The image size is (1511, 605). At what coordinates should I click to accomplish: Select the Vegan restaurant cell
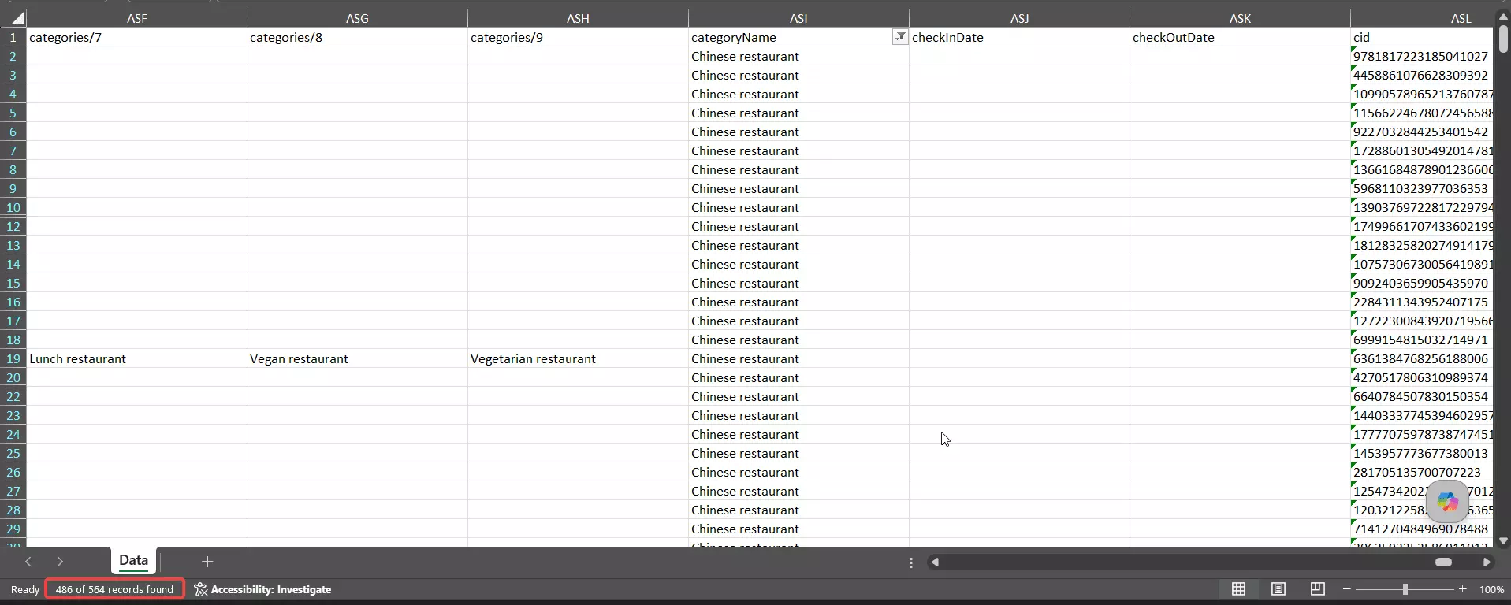tap(357, 358)
